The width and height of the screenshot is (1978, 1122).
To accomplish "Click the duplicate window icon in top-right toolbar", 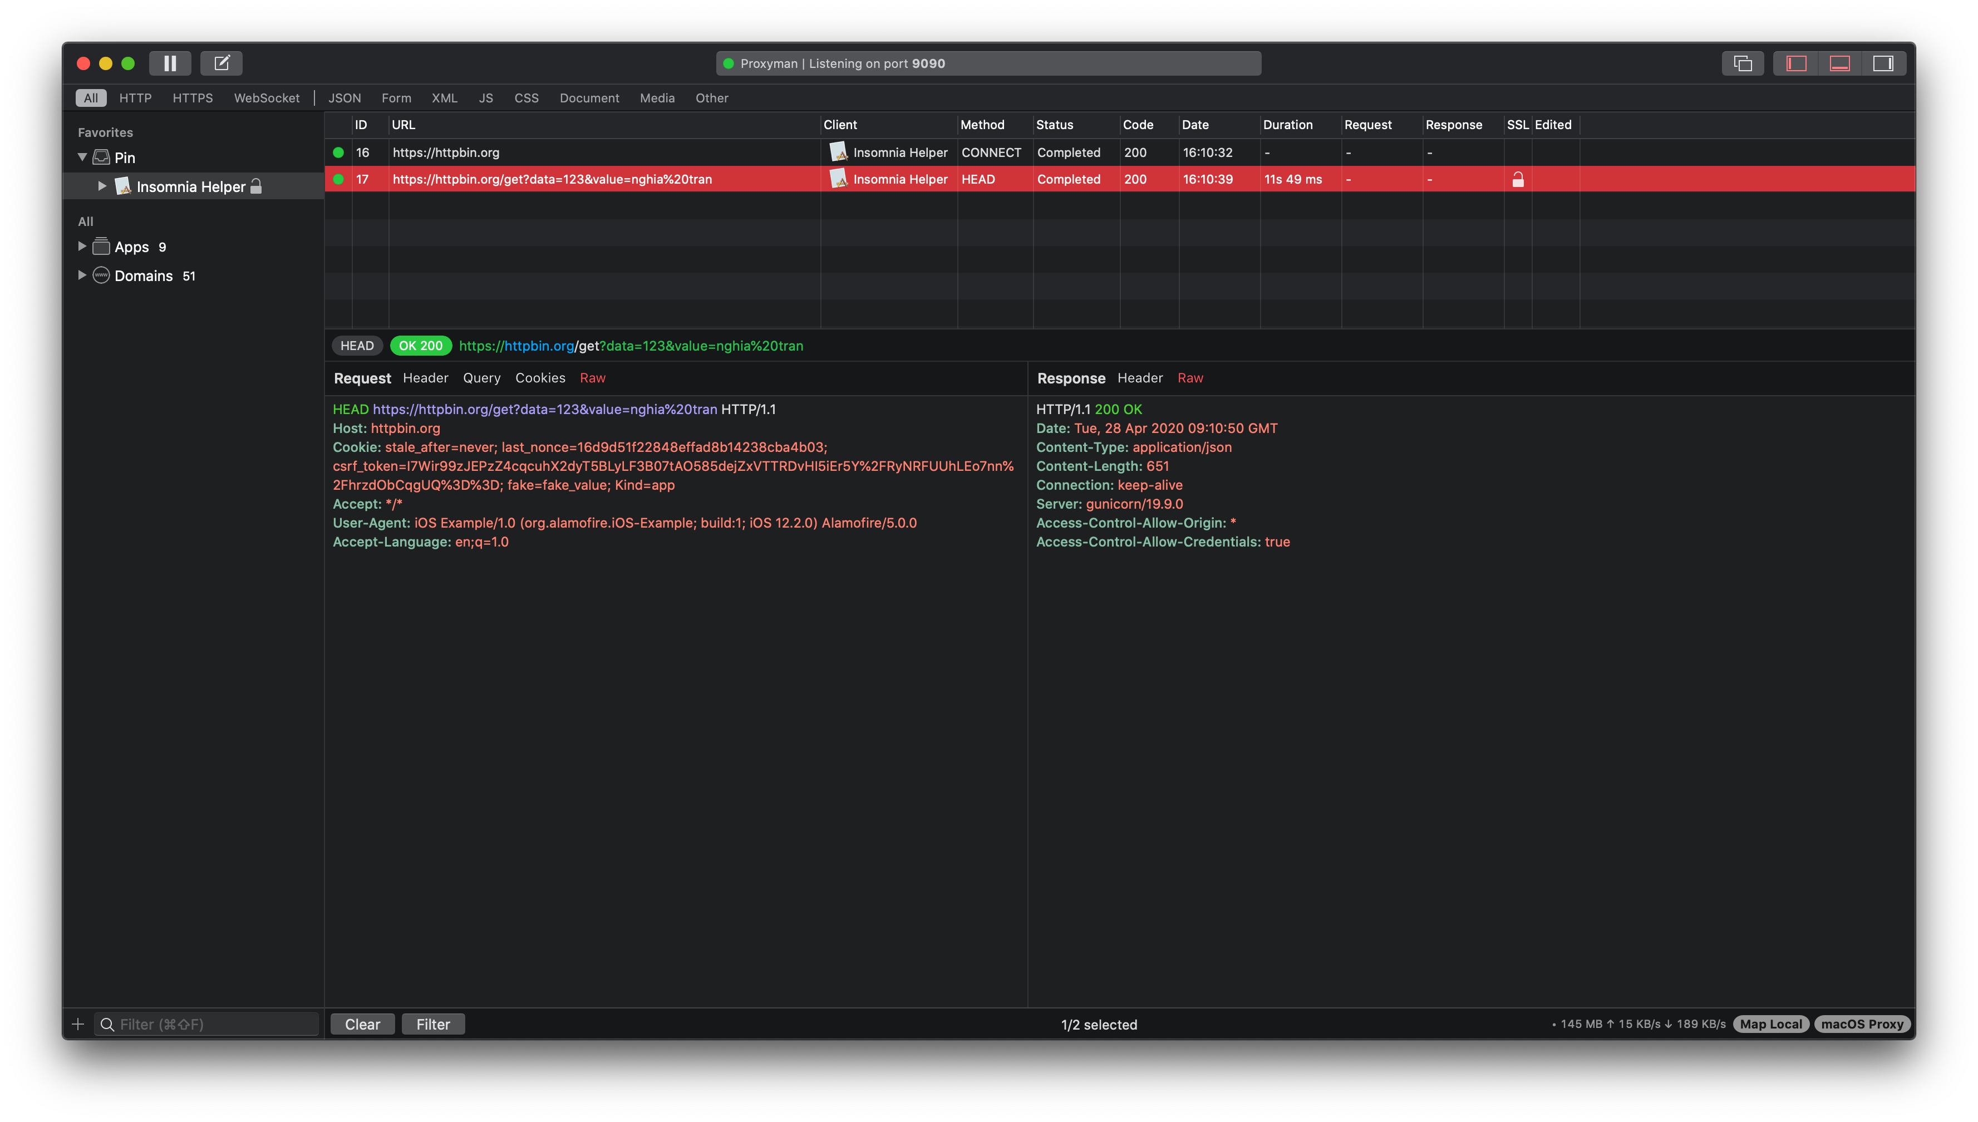I will [1743, 62].
